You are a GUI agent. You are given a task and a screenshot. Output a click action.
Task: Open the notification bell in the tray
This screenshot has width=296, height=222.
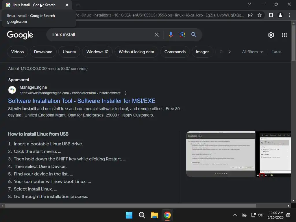pyautogui.click(x=288, y=215)
